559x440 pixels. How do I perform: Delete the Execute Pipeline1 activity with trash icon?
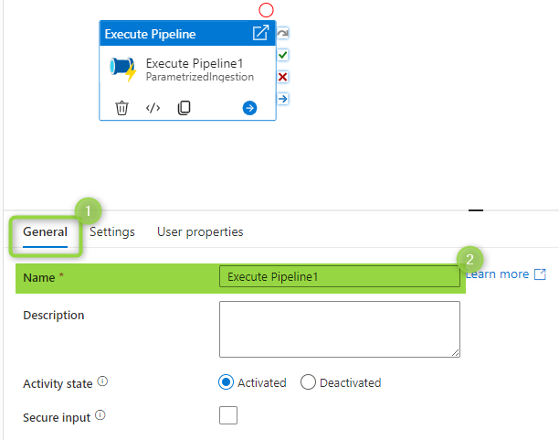tap(121, 108)
